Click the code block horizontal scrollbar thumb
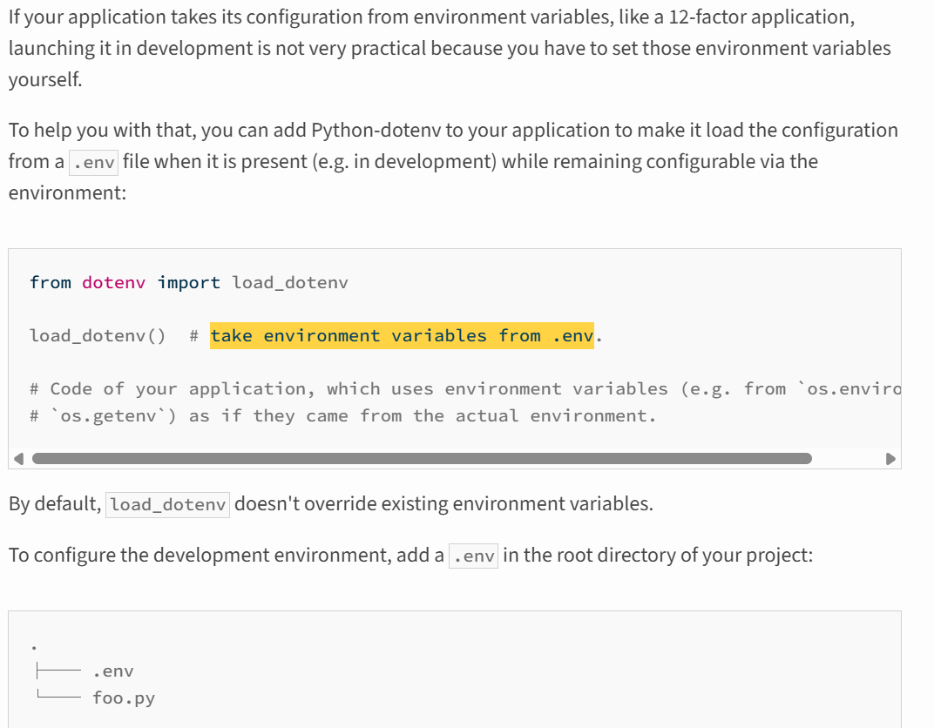 pos(422,458)
